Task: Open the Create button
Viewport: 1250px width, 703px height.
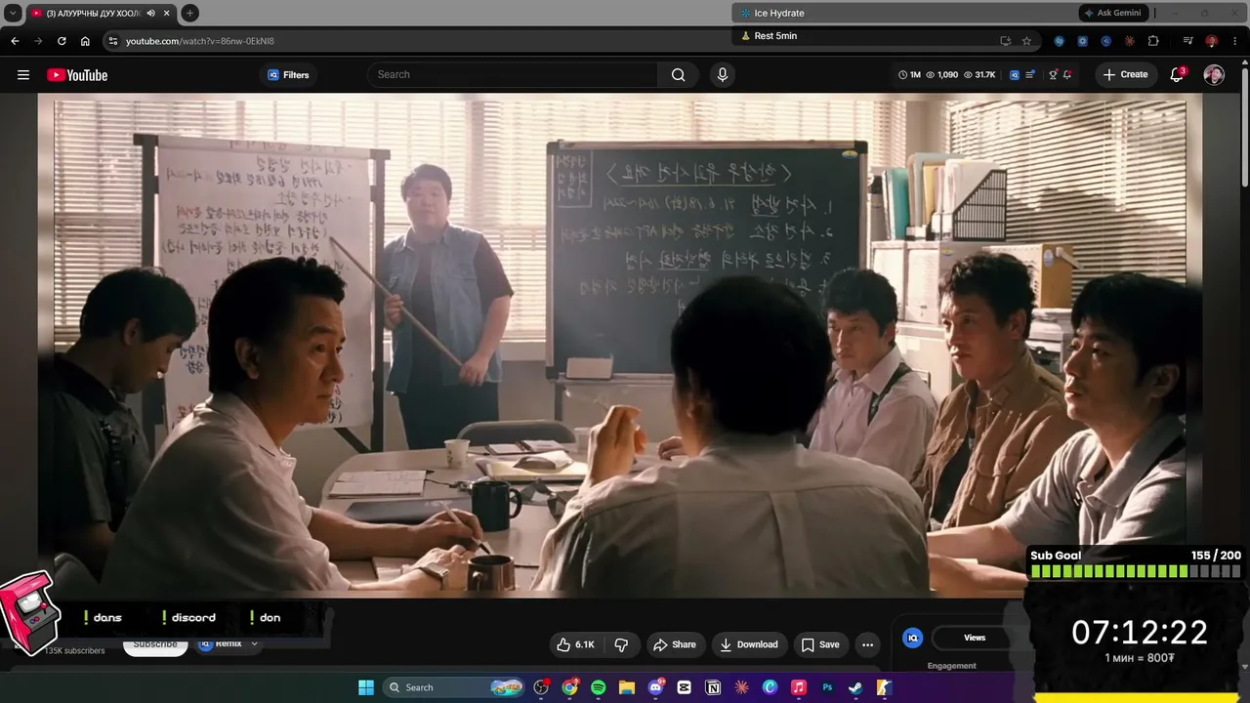Action: 1125,74
